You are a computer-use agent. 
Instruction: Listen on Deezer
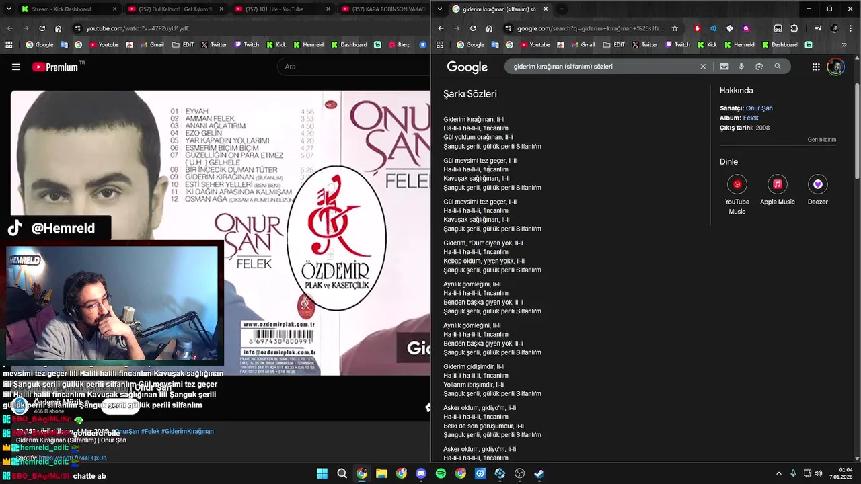tap(818, 190)
